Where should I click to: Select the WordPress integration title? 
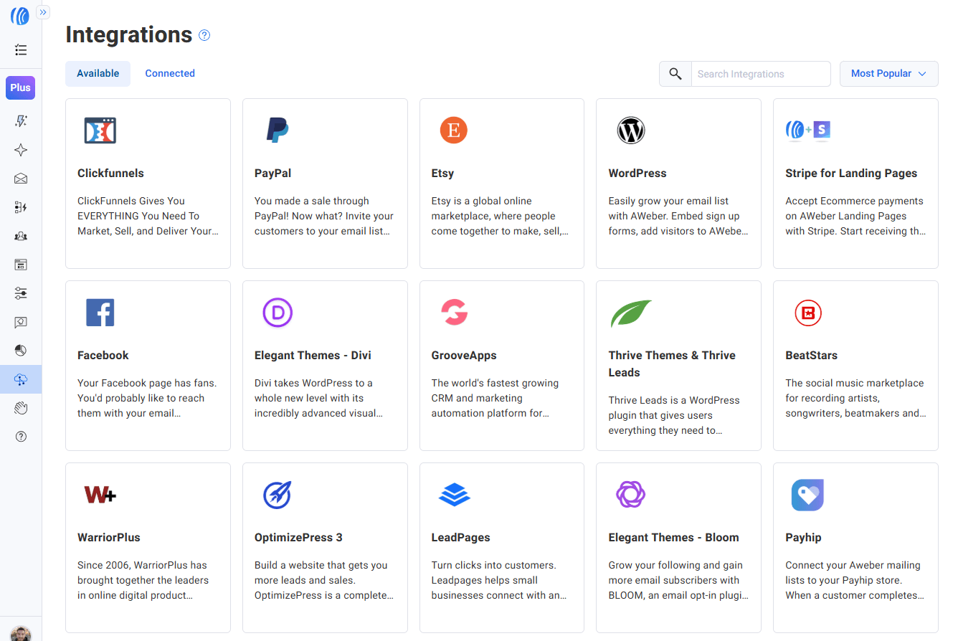click(x=637, y=174)
